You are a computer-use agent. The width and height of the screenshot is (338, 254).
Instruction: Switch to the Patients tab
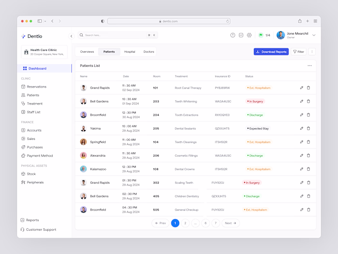109,52
